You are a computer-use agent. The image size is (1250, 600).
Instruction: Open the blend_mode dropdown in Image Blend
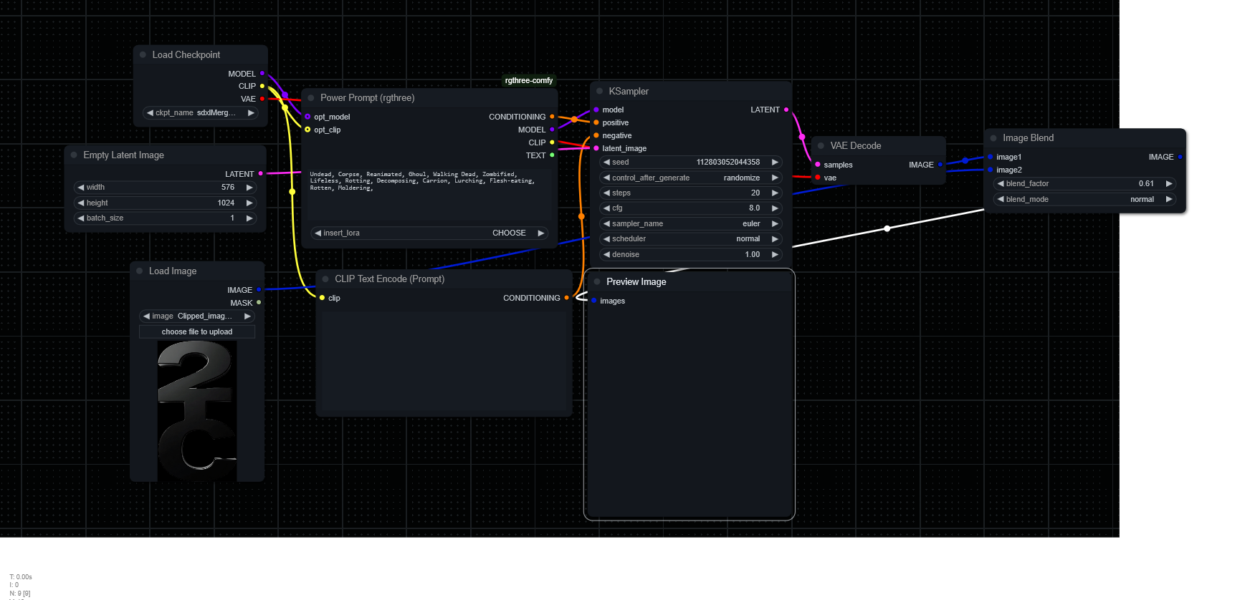click(x=1084, y=200)
